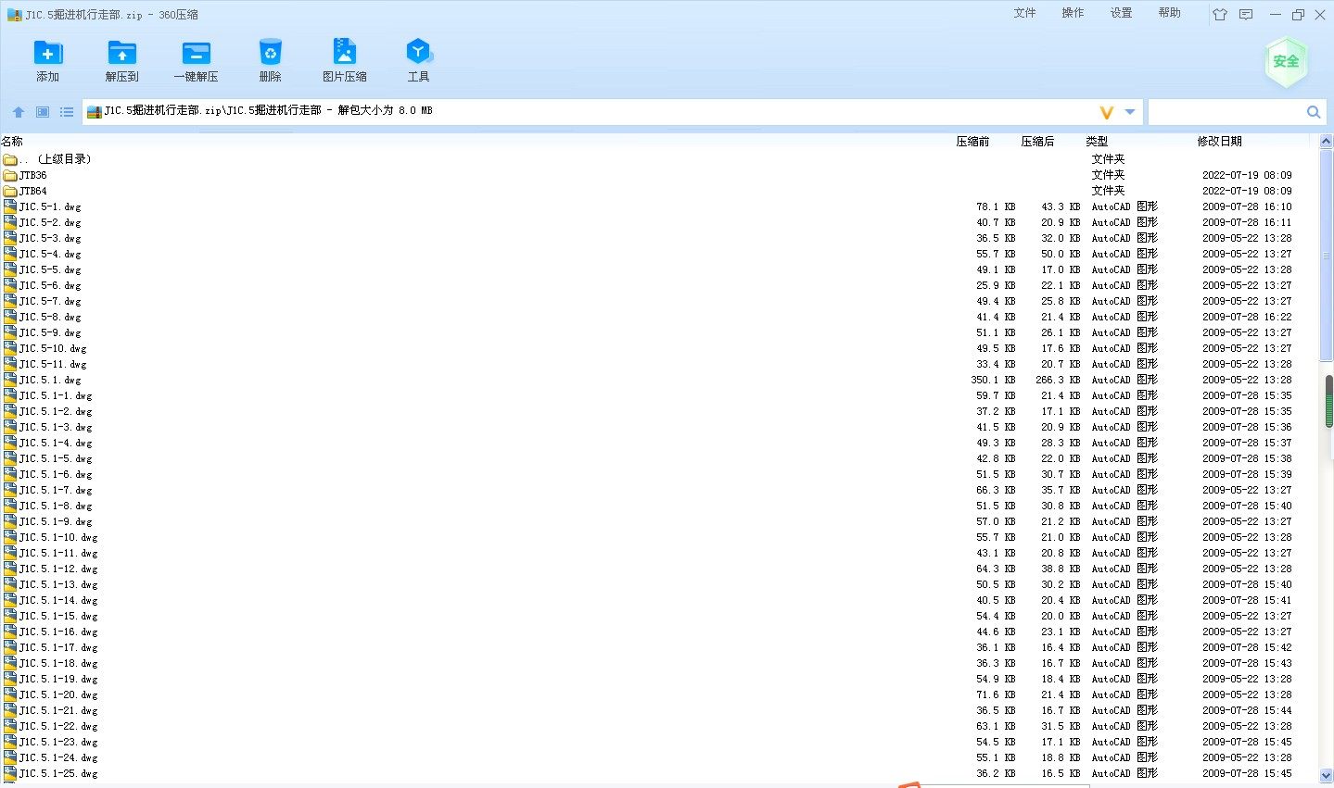1334x788 pixels.
Task: Open the 工具 (Tools) icon
Action: pos(418,53)
